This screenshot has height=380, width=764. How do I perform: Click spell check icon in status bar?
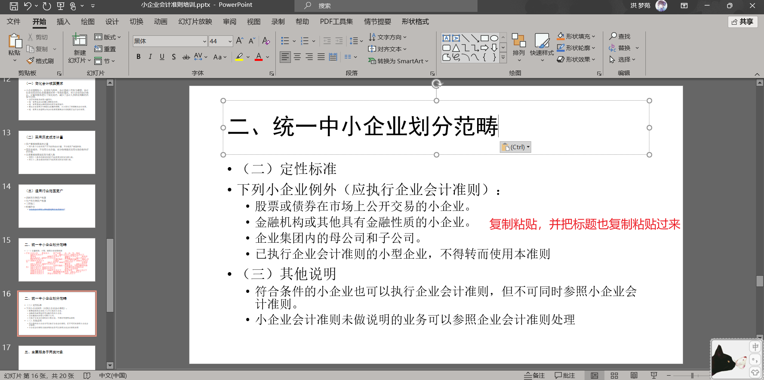[87, 375]
